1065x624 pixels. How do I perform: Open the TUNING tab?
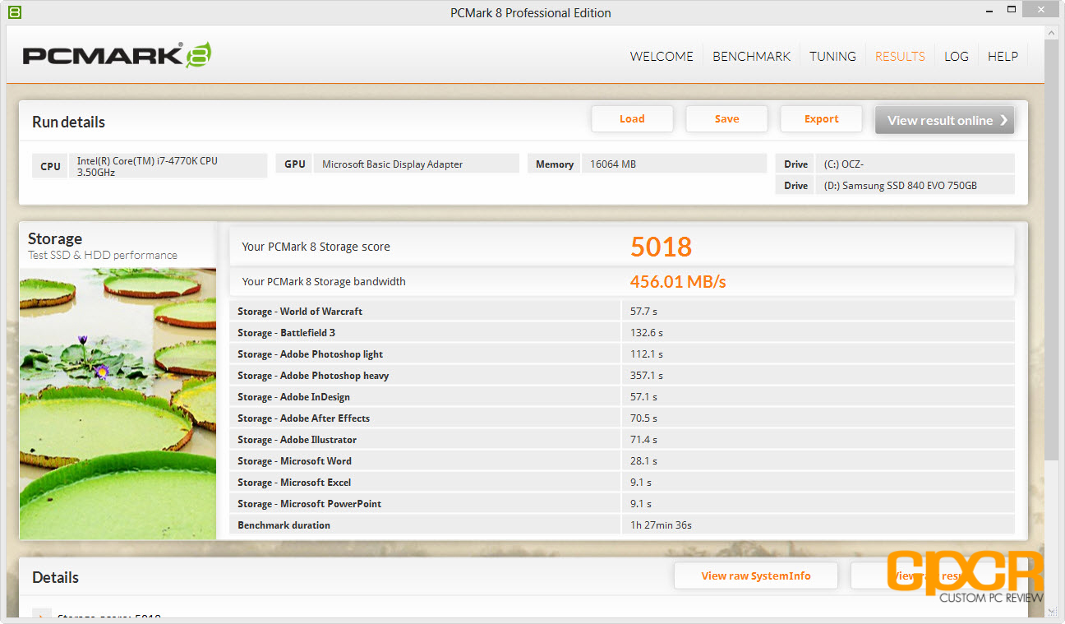[832, 57]
